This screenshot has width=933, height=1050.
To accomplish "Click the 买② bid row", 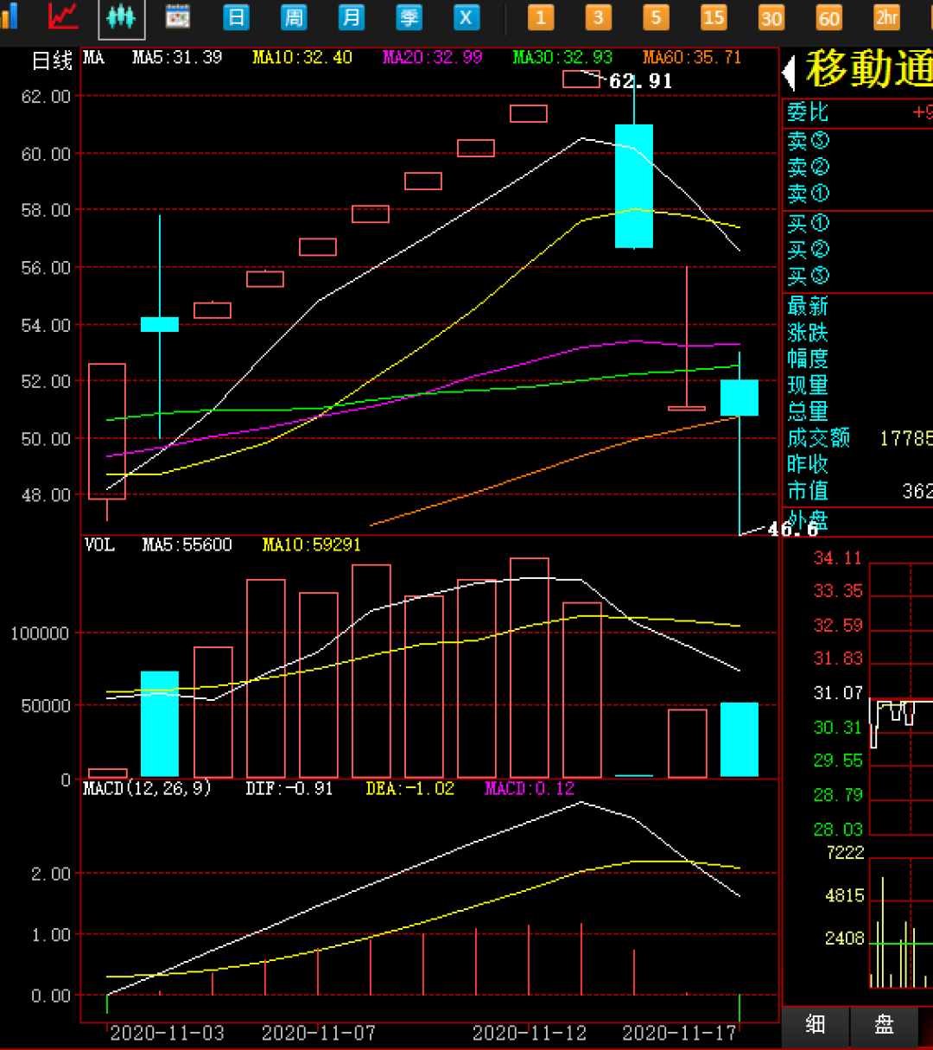I will point(858,250).
